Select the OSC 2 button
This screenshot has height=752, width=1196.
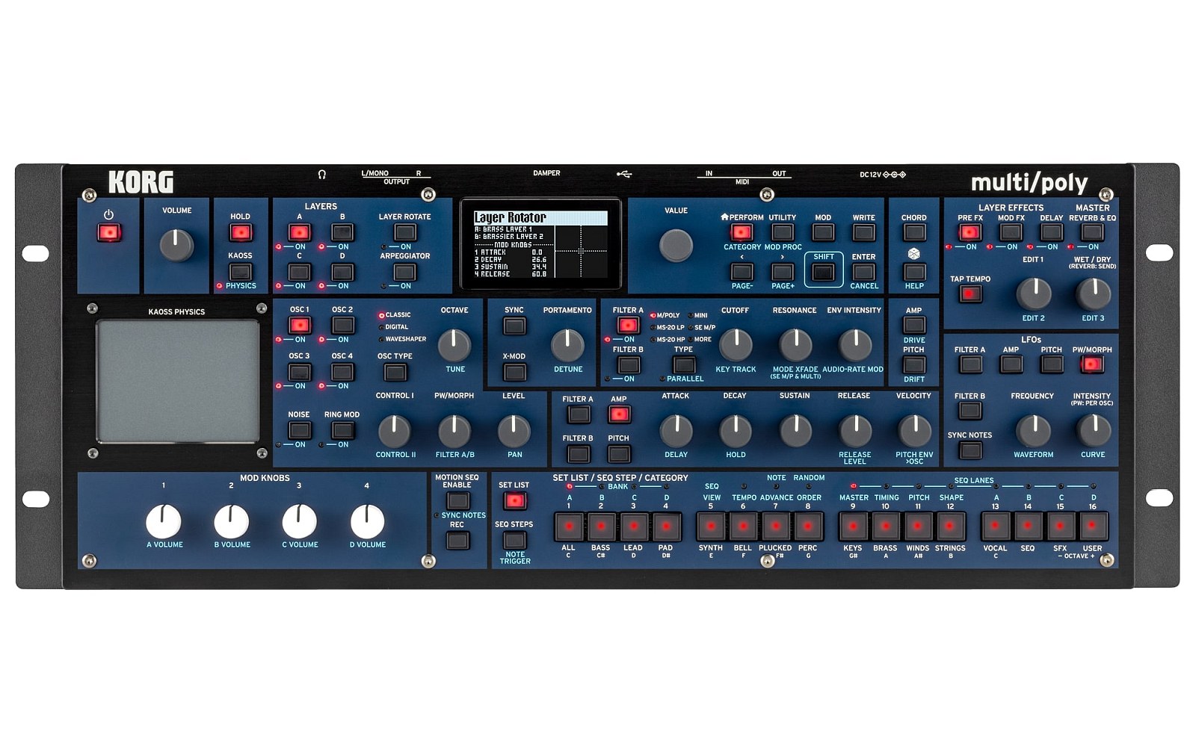[342, 325]
